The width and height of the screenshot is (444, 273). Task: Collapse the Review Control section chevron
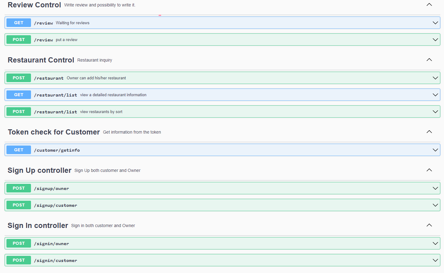429,5
